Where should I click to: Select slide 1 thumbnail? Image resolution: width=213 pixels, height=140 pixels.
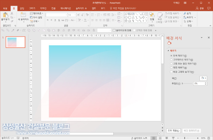(16, 42)
